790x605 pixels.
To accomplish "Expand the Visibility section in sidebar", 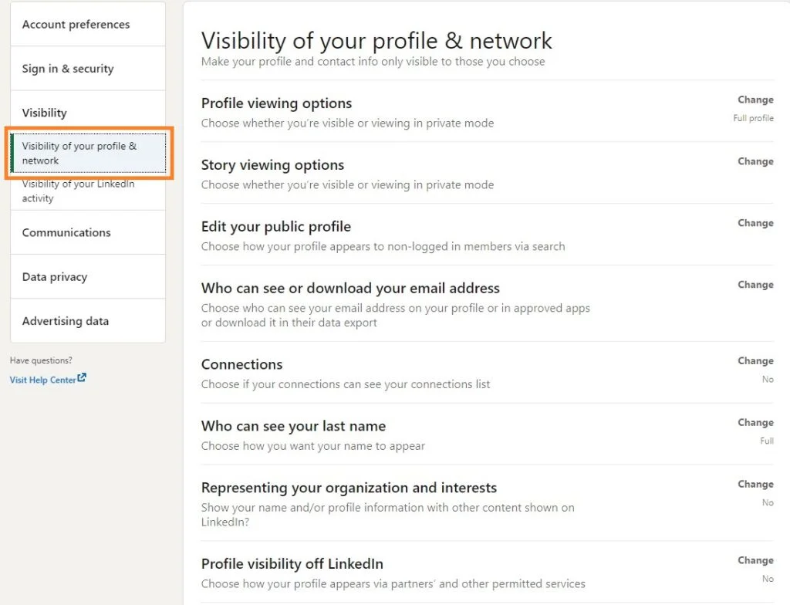I will pos(45,113).
